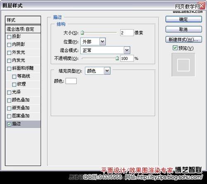Check the 斜面和浮雕 bevel checkbox

point(9,69)
